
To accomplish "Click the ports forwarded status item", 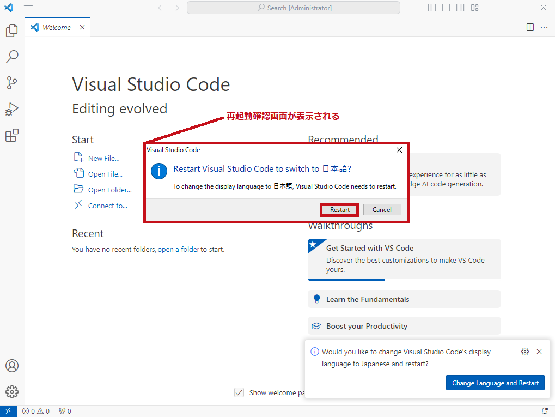I will 65,411.
